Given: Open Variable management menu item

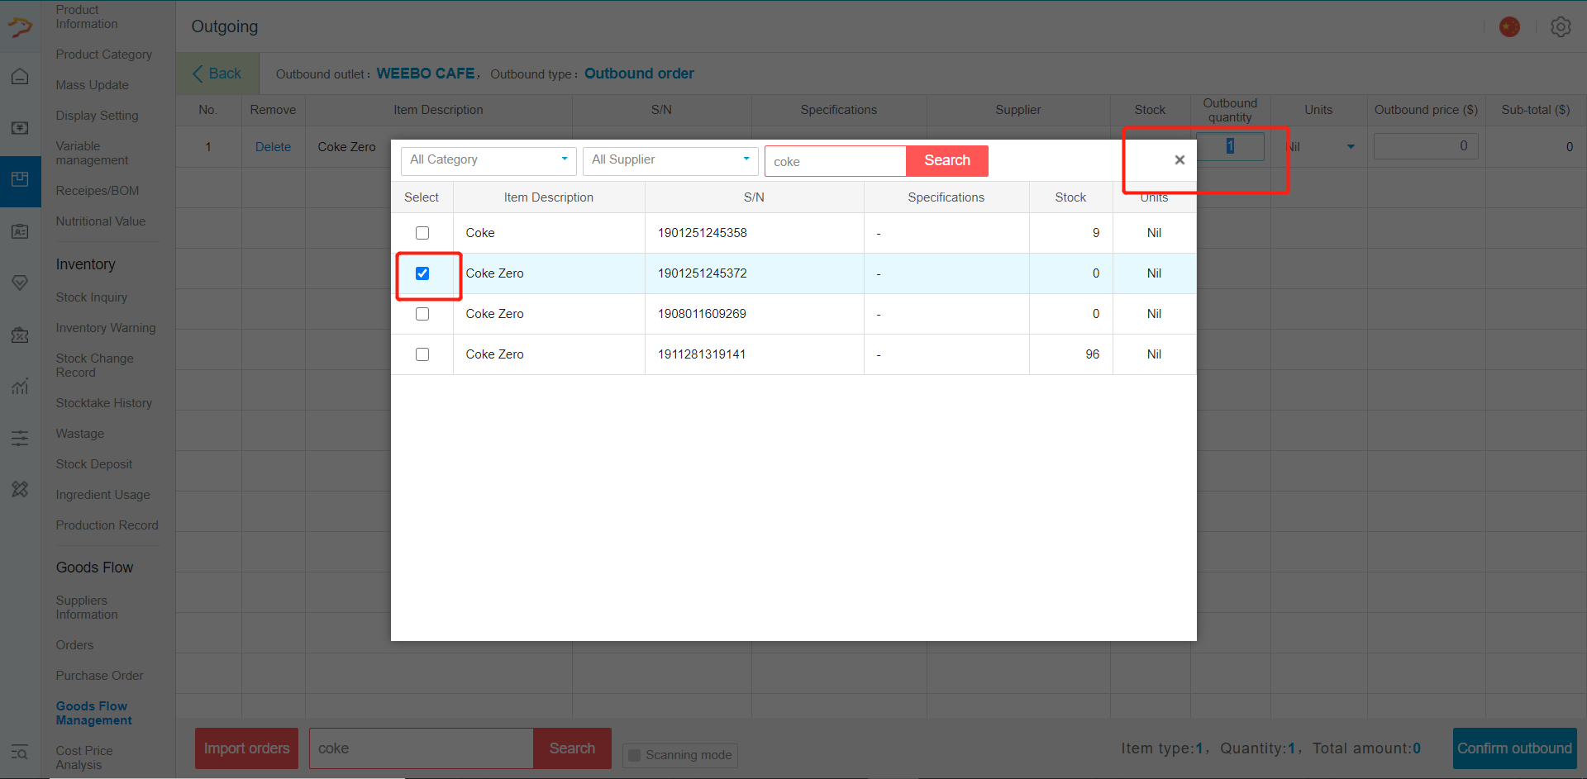Looking at the screenshot, I should [x=92, y=153].
